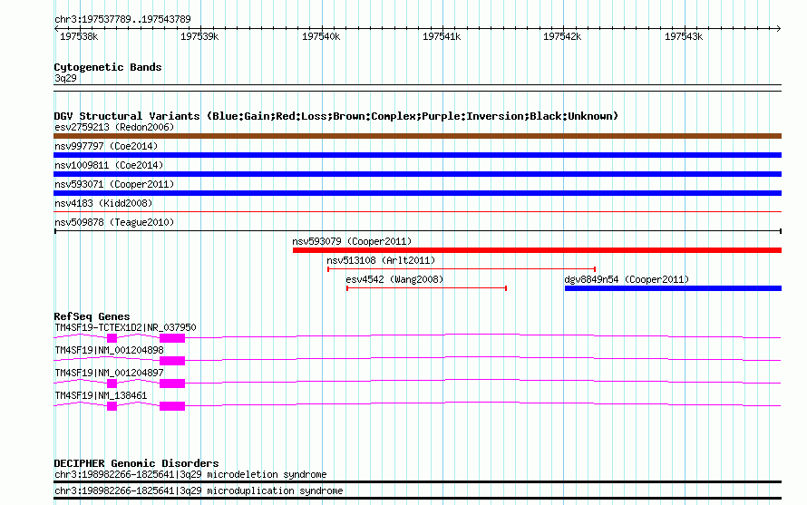This screenshot has width=807, height=505.
Task: Click the nsv997797 (Coe2014) label
Action: [x=106, y=146]
